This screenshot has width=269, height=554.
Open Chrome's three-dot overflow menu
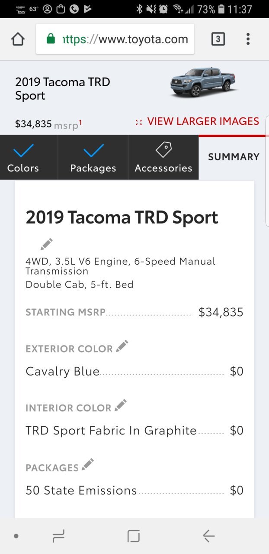tap(248, 39)
